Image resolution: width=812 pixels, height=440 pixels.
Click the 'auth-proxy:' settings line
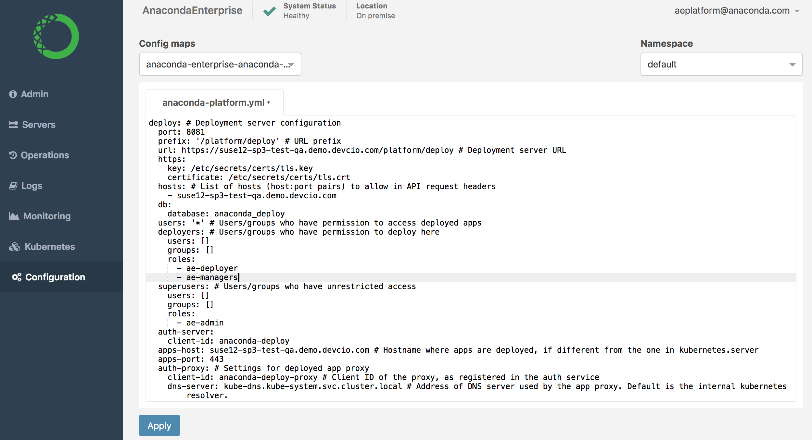(x=263, y=368)
